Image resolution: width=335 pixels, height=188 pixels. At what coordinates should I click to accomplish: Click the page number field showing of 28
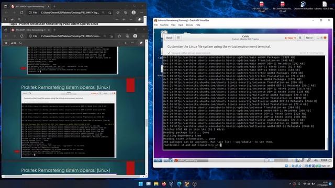[6, 43]
